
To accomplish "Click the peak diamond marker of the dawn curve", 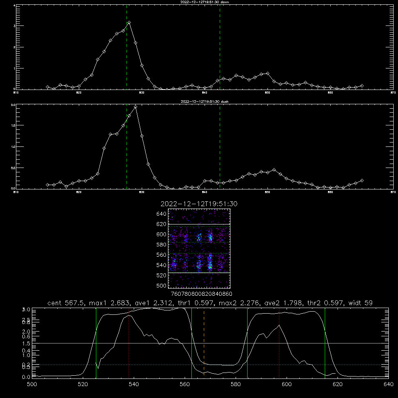I will click(x=129, y=23).
